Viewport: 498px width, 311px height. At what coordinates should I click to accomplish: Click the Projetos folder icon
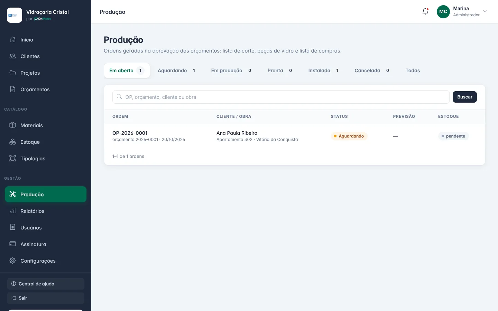pyautogui.click(x=13, y=73)
